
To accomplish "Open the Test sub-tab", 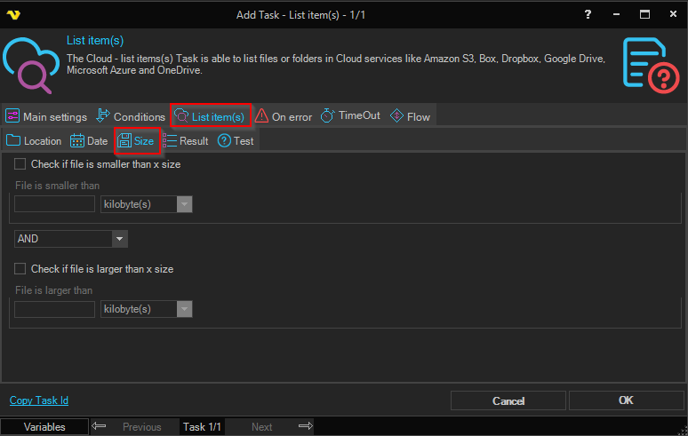I will click(x=236, y=141).
